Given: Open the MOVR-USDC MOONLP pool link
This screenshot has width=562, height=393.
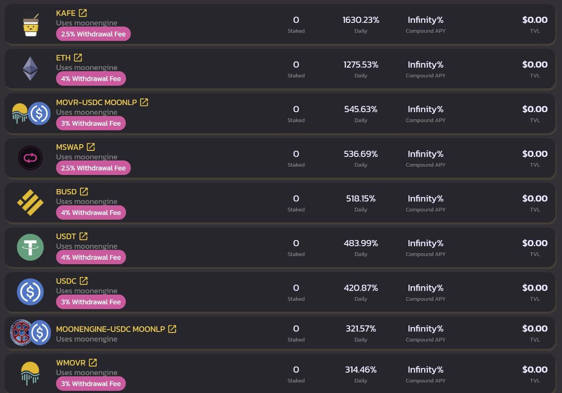Looking at the screenshot, I should (96, 102).
